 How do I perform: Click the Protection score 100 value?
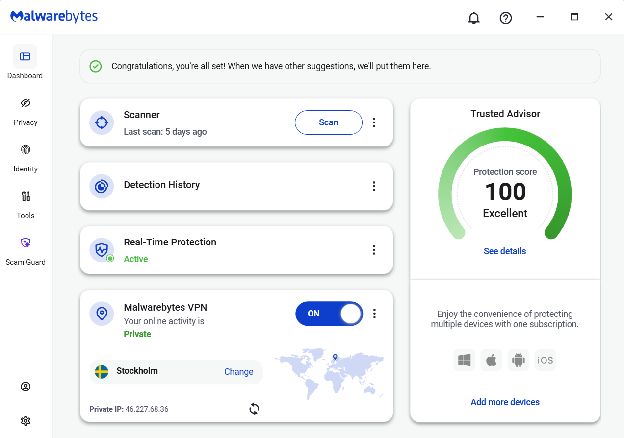click(x=505, y=192)
